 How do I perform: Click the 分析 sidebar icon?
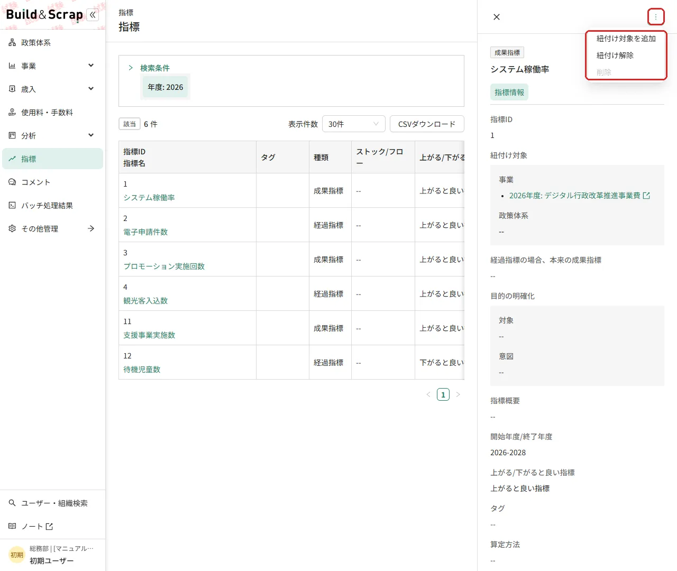(12, 135)
